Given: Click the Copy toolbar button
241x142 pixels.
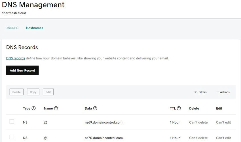Looking at the screenshot, I should pos(33,92).
